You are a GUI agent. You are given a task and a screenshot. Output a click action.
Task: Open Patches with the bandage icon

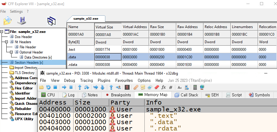click(136, 87)
